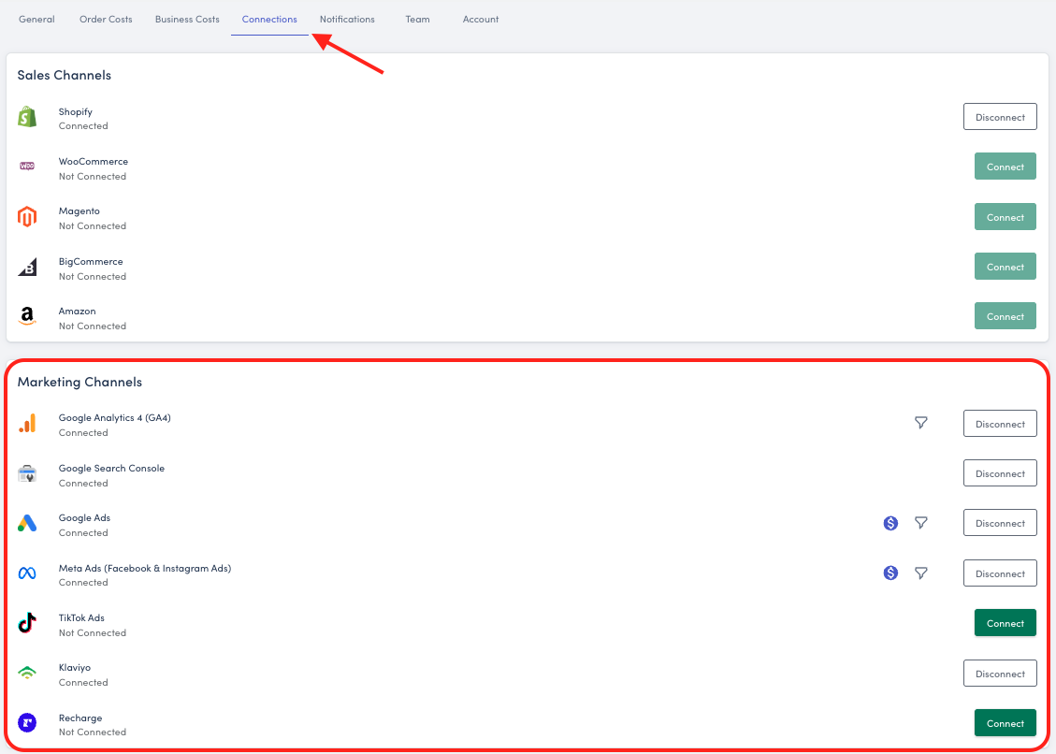The height and width of the screenshot is (754, 1056).
Task: Open the Order Costs tab
Action: pyautogui.click(x=106, y=20)
